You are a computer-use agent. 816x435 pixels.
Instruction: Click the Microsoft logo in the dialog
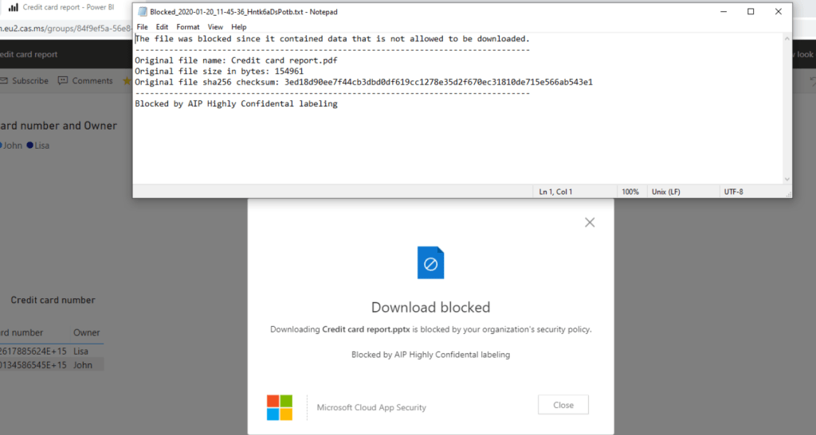[x=279, y=406]
